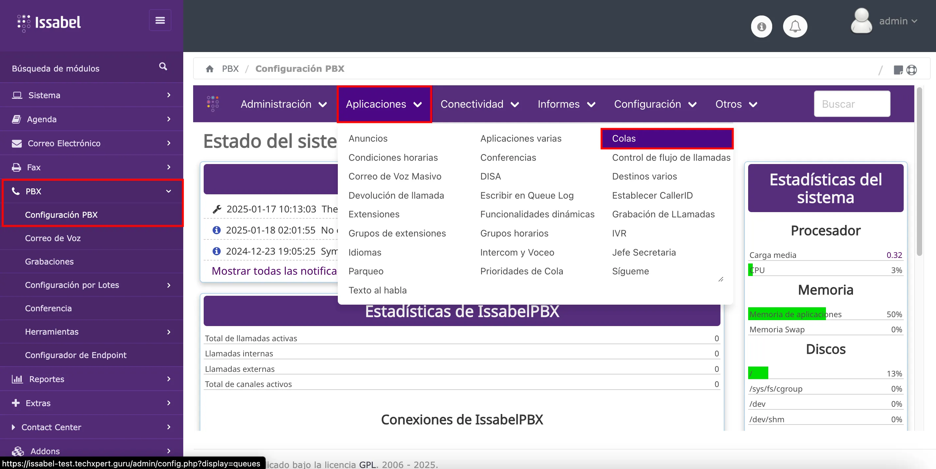This screenshot has height=469, width=936.
Task: Click the Agenda book icon in sidebar
Action: 17,119
